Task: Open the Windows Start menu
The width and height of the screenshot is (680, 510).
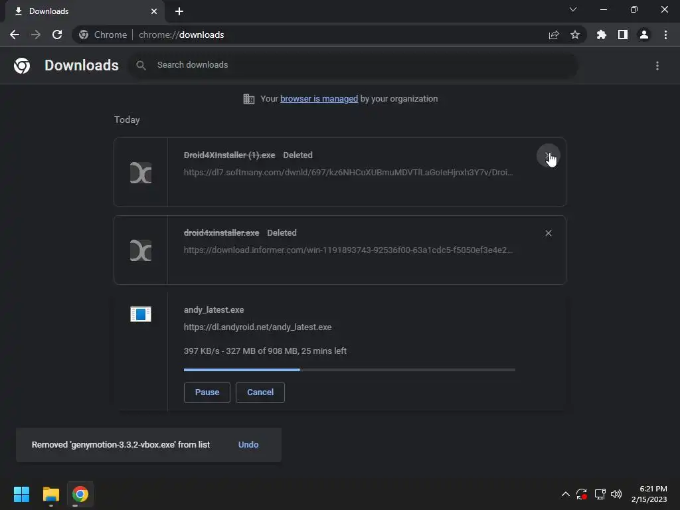Action: [x=21, y=494]
